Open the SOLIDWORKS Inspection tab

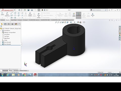click(68, 20)
